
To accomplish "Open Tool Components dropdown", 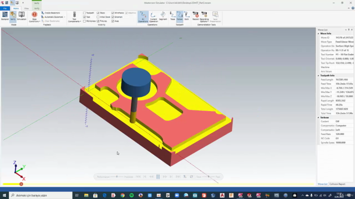I will [74, 17].
